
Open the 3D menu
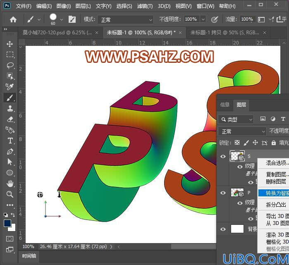pos(164,6)
